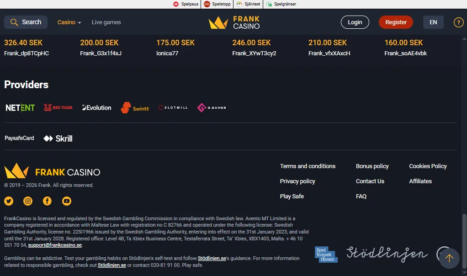
Task: Click the Stödlinjen.se link before 's guidance
Action: 212,258
